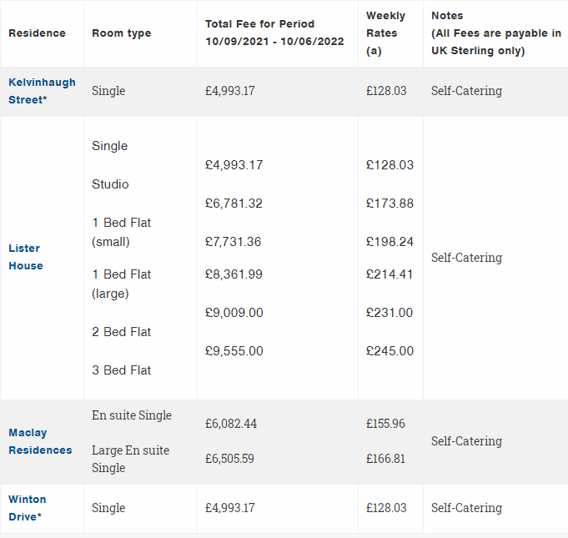This screenshot has height=538, width=568.
Task: Select the 2 Bed Flat room type
Action: [x=122, y=332]
